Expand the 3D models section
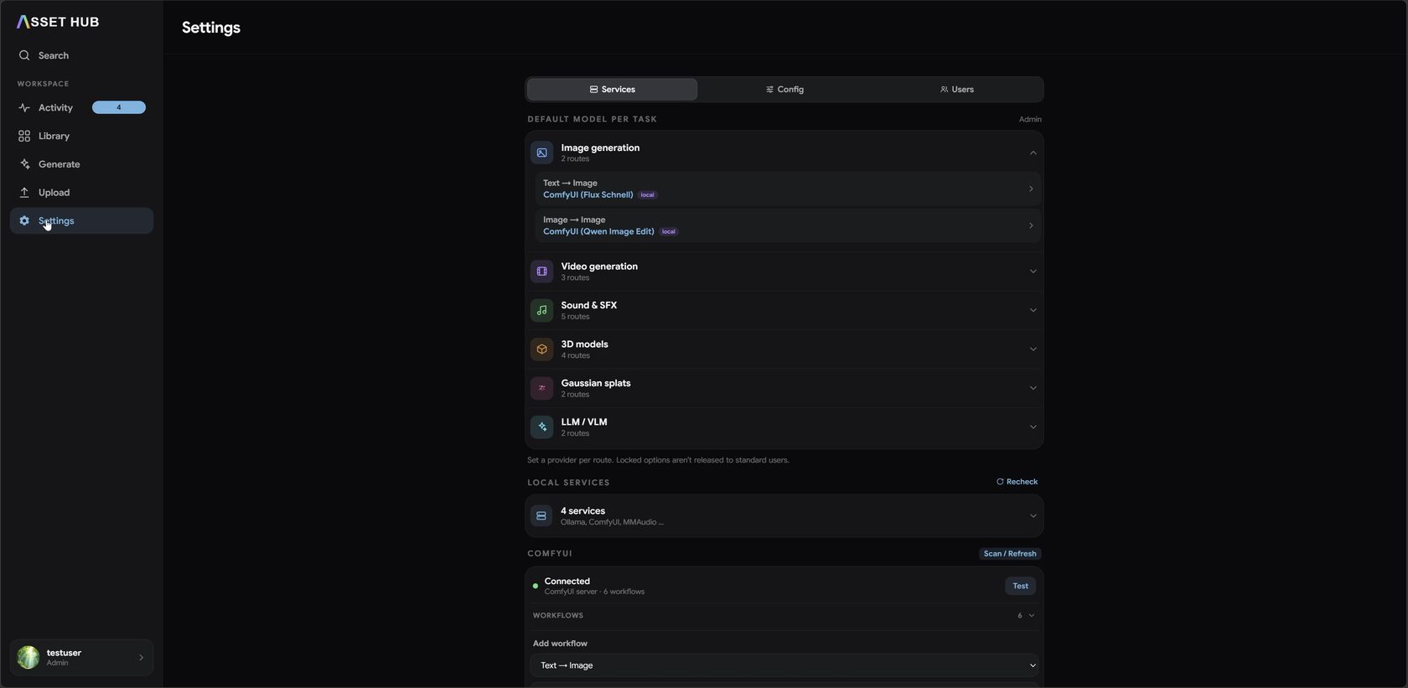 point(1033,349)
